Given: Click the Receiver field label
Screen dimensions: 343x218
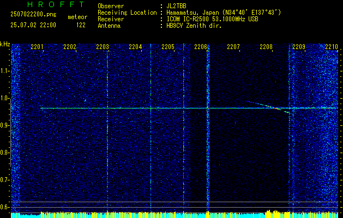Looking at the screenshot, I should (111, 19).
